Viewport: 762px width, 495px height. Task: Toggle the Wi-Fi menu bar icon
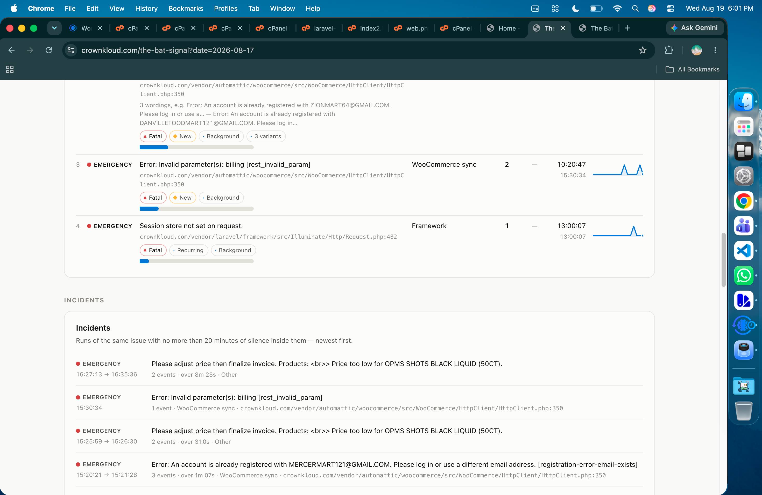(617, 9)
